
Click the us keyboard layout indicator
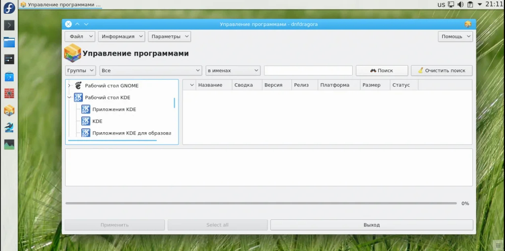[x=441, y=4]
